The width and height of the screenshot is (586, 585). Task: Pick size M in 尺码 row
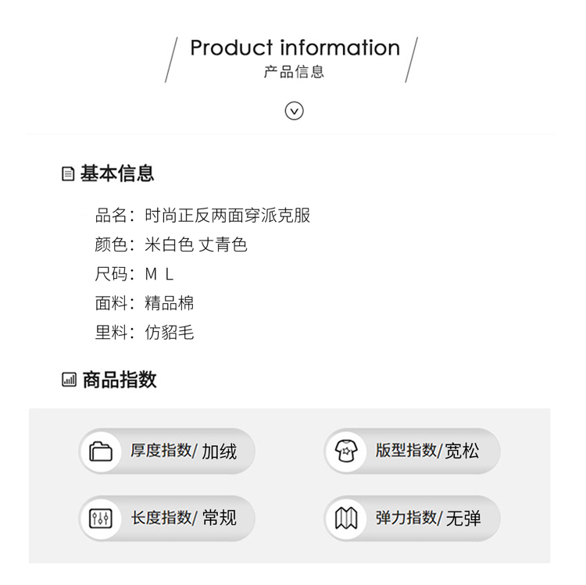[x=151, y=274]
